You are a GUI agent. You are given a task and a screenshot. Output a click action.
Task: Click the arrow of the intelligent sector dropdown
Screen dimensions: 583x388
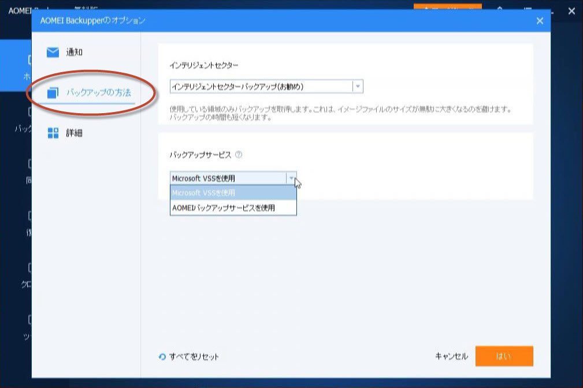[358, 87]
